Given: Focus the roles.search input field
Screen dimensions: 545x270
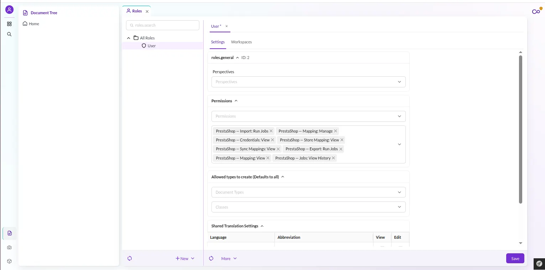Looking at the screenshot, I should (163, 25).
